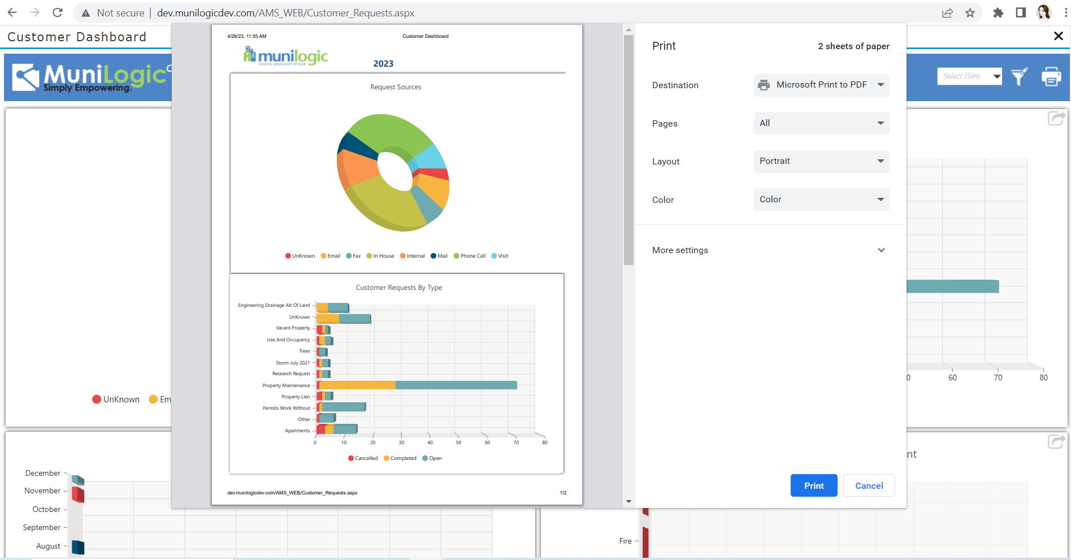Image resolution: width=1071 pixels, height=560 pixels.
Task: Click the Print button
Action: [x=813, y=485]
